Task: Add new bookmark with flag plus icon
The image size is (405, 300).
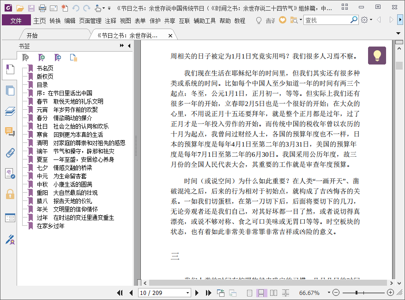Action: [x=41, y=58]
